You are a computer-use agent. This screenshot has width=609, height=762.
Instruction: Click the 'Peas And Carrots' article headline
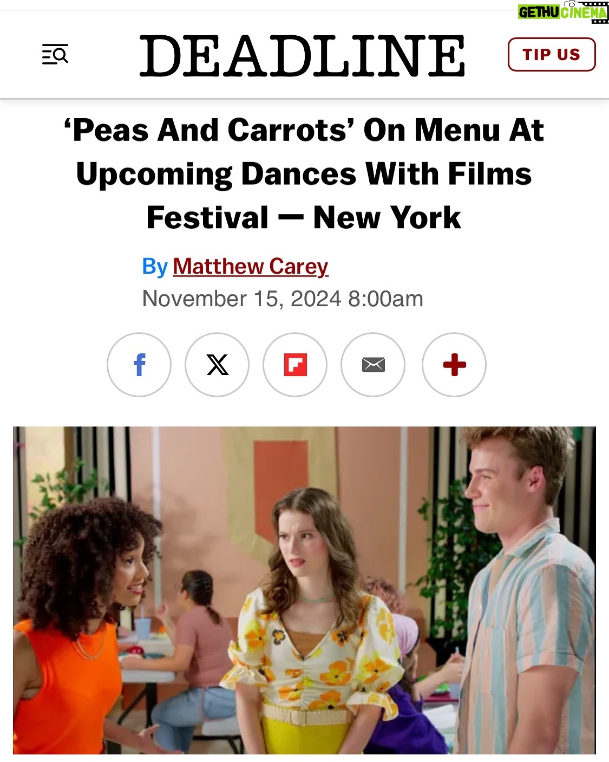pos(304,174)
